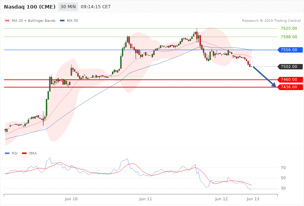The height and width of the screenshot is (206, 304).
Task: Click the RSI 30 axis value
Action: 283,188
